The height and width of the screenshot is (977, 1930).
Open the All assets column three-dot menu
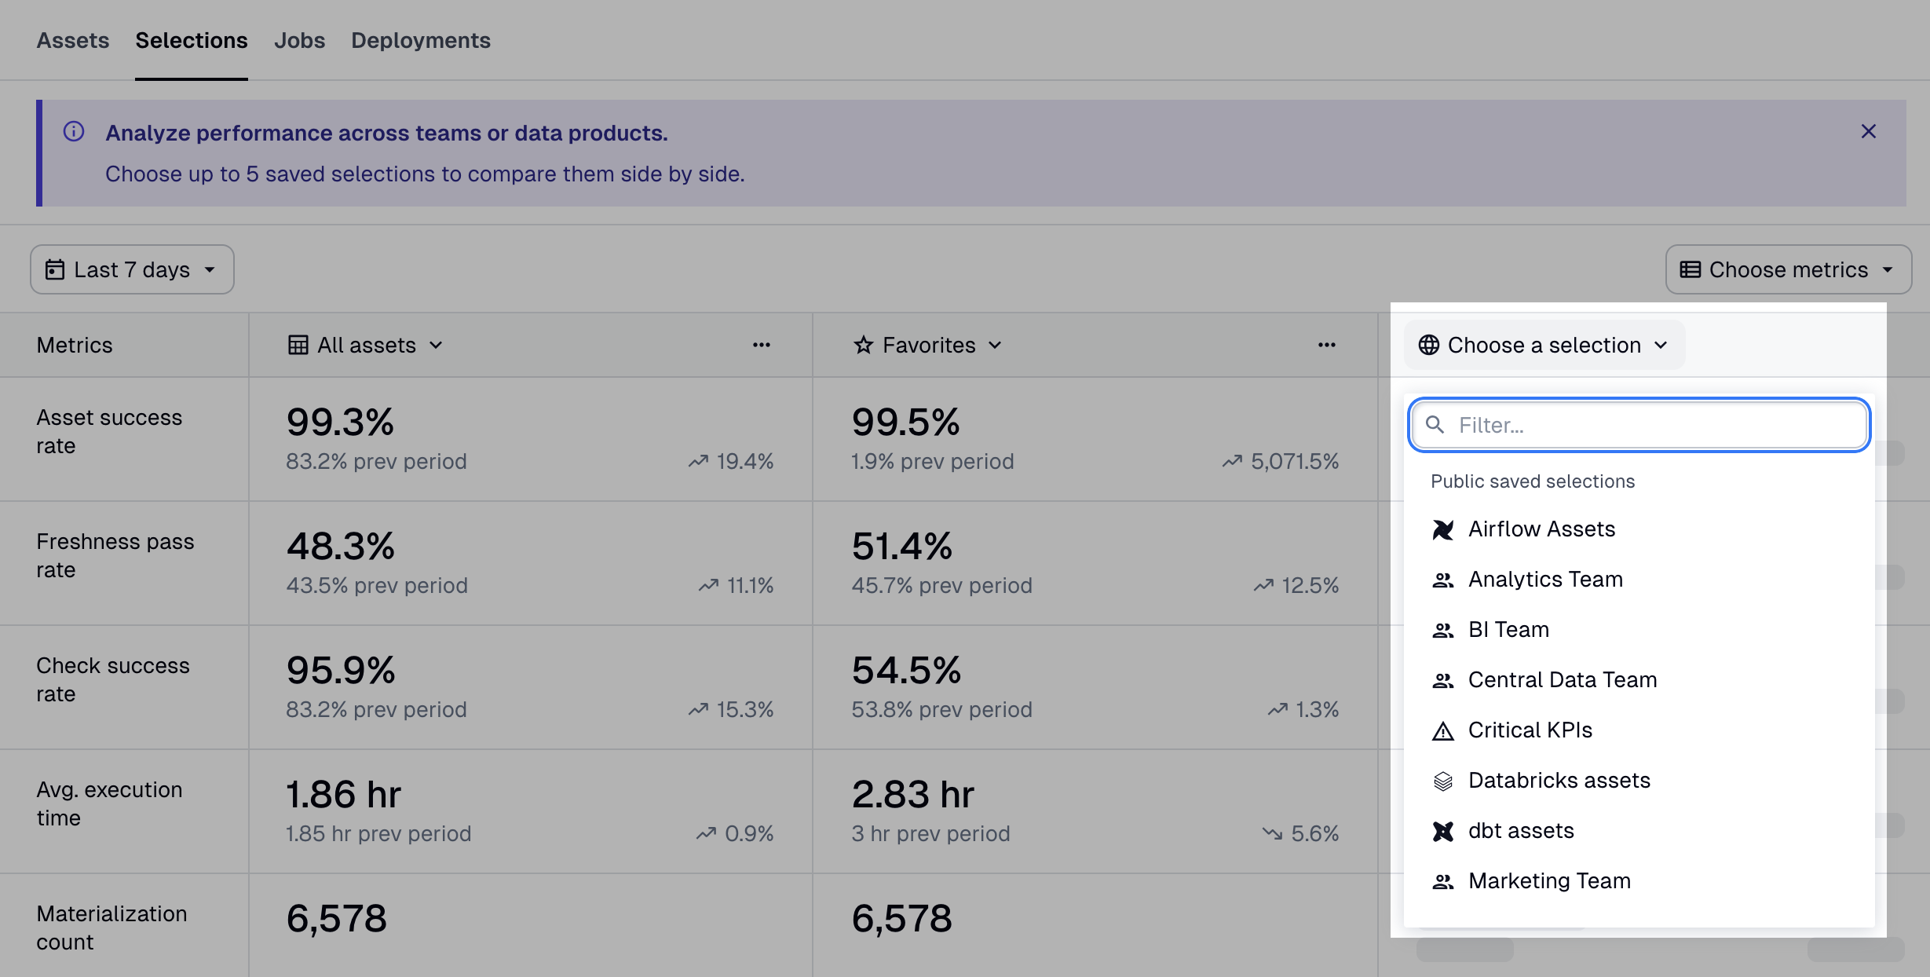click(x=761, y=345)
